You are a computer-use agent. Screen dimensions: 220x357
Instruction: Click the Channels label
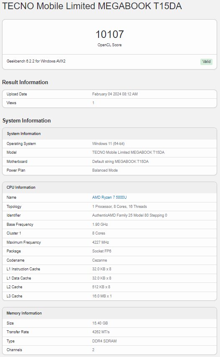14,350
